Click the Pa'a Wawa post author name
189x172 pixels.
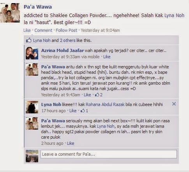(x=38, y=7)
